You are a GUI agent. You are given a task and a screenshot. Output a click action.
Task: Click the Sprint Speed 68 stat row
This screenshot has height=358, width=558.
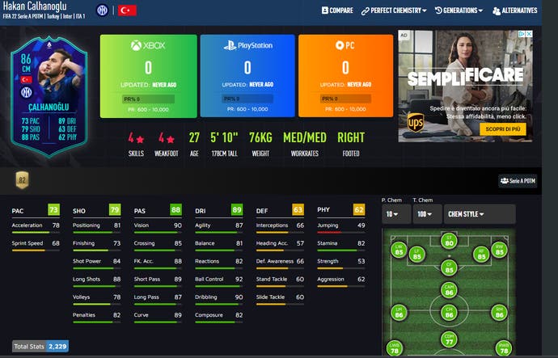[x=36, y=245]
